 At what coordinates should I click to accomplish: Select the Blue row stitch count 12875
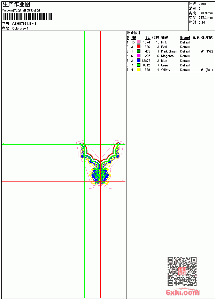click(x=146, y=60)
